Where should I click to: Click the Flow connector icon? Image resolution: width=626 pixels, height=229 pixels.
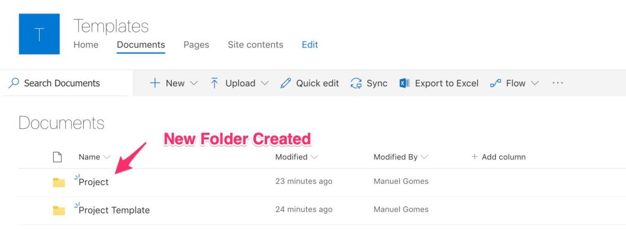(495, 83)
